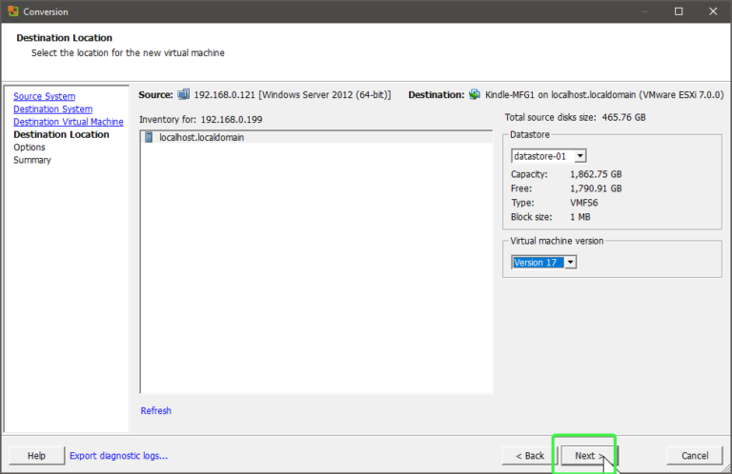Click the destination server icon beside Kindle-MFG1
Image resolution: width=732 pixels, height=474 pixels.
coord(475,95)
